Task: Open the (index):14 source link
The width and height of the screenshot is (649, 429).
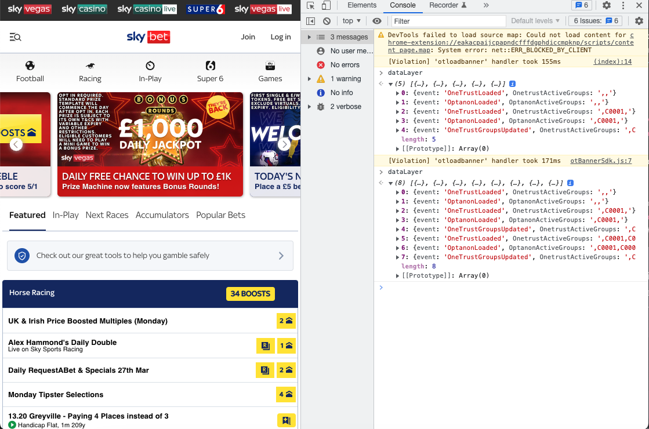Action: pos(612,61)
